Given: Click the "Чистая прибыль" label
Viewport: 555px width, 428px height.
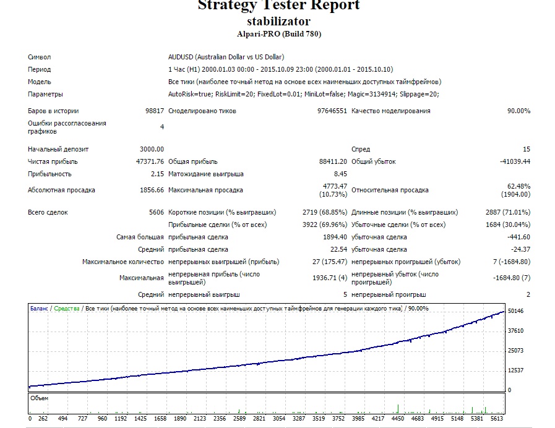Looking at the screenshot, I should (53, 161).
